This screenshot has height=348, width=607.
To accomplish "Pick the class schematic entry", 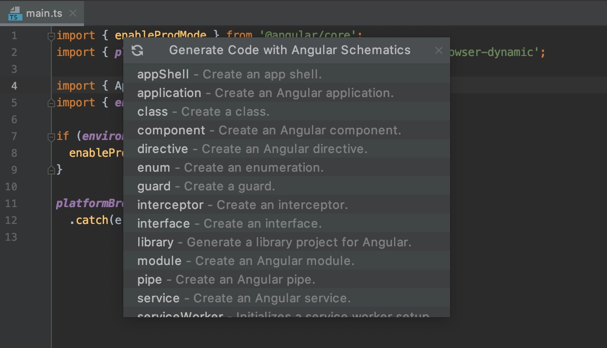I will pyautogui.click(x=287, y=111).
